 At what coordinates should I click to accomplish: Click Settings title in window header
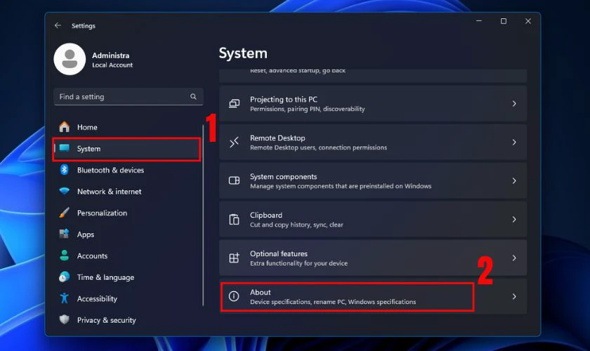[x=83, y=26]
